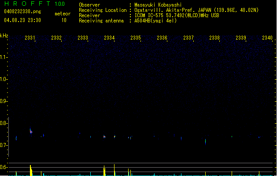This screenshot has height=176, width=277.
Task: Click the 'meteor' label
Action: [x=63, y=14]
